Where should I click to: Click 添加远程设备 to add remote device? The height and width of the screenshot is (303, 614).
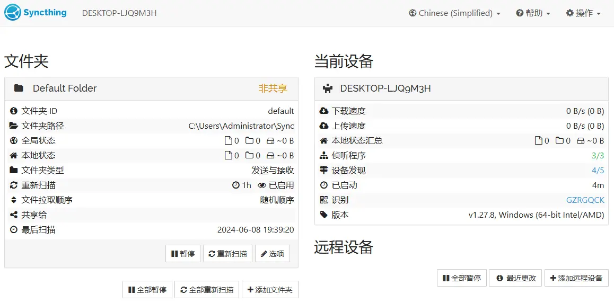pos(576,278)
